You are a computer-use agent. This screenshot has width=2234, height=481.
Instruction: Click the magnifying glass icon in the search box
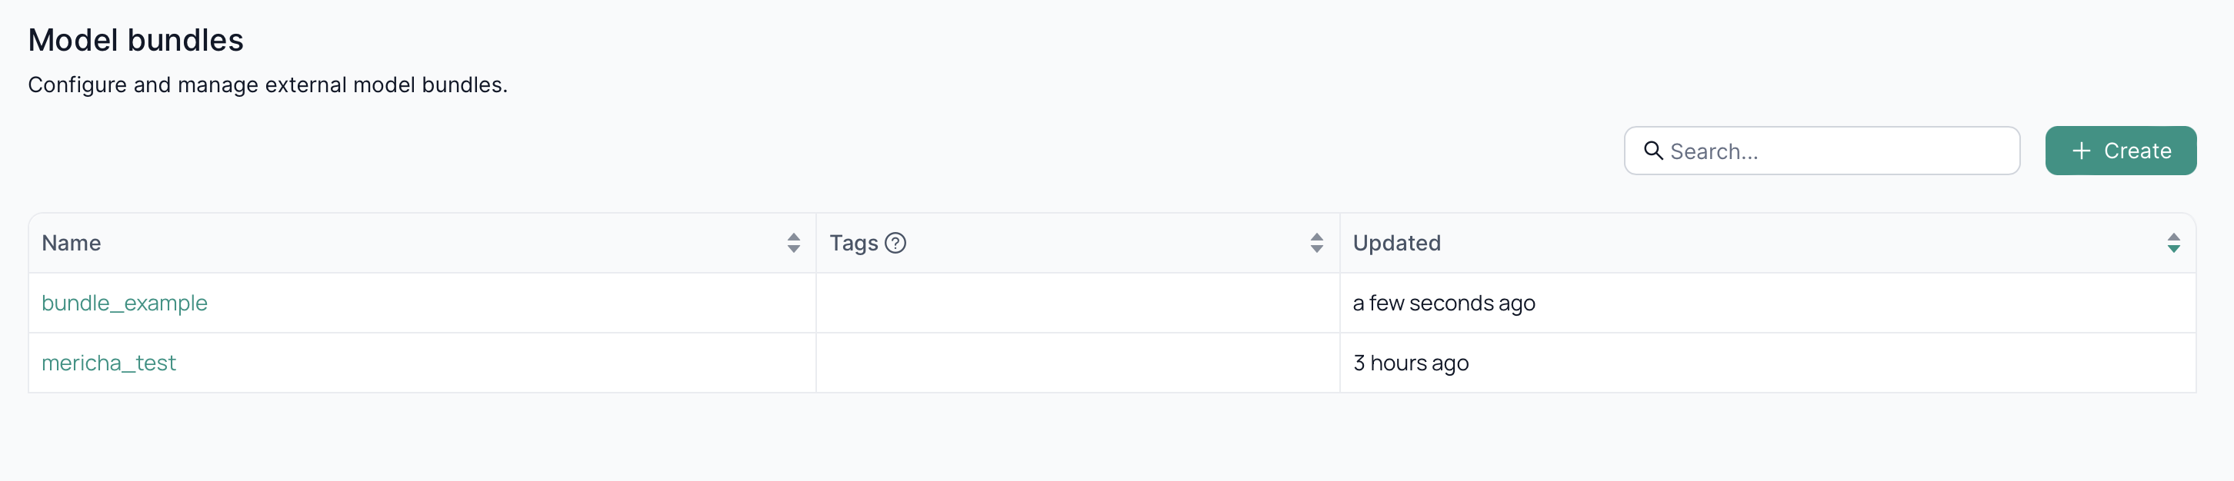pos(1653,151)
